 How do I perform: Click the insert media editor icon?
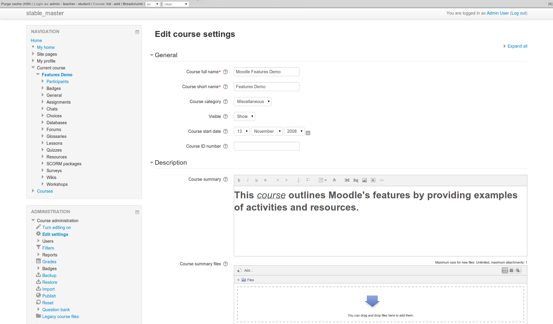pos(373,180)
